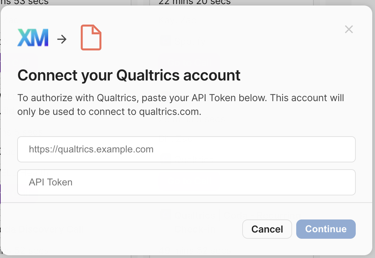Click "qualtrics.com" in the description
Screen dimensions: 375x258
(x=169, y=112)
